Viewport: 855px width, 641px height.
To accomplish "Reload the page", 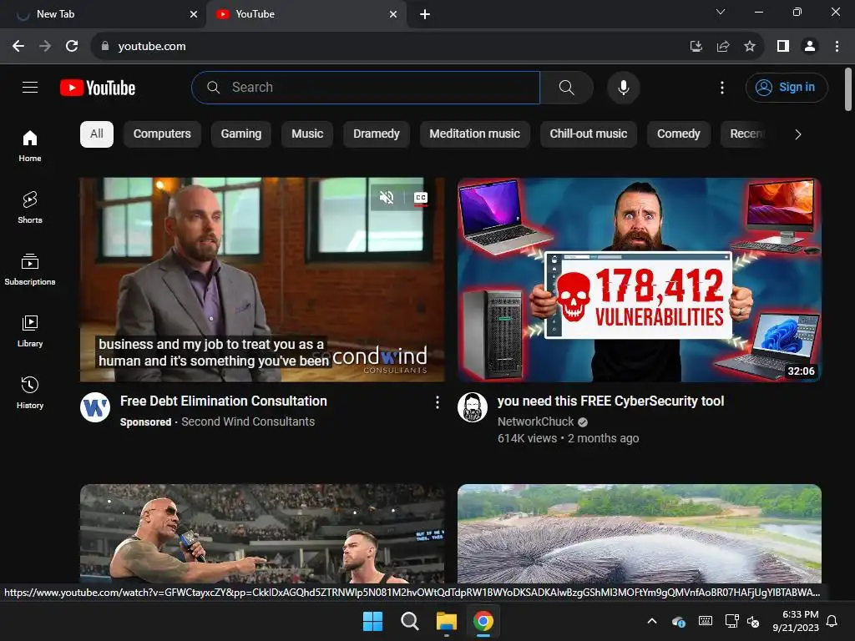I will (x=72, y=47).
